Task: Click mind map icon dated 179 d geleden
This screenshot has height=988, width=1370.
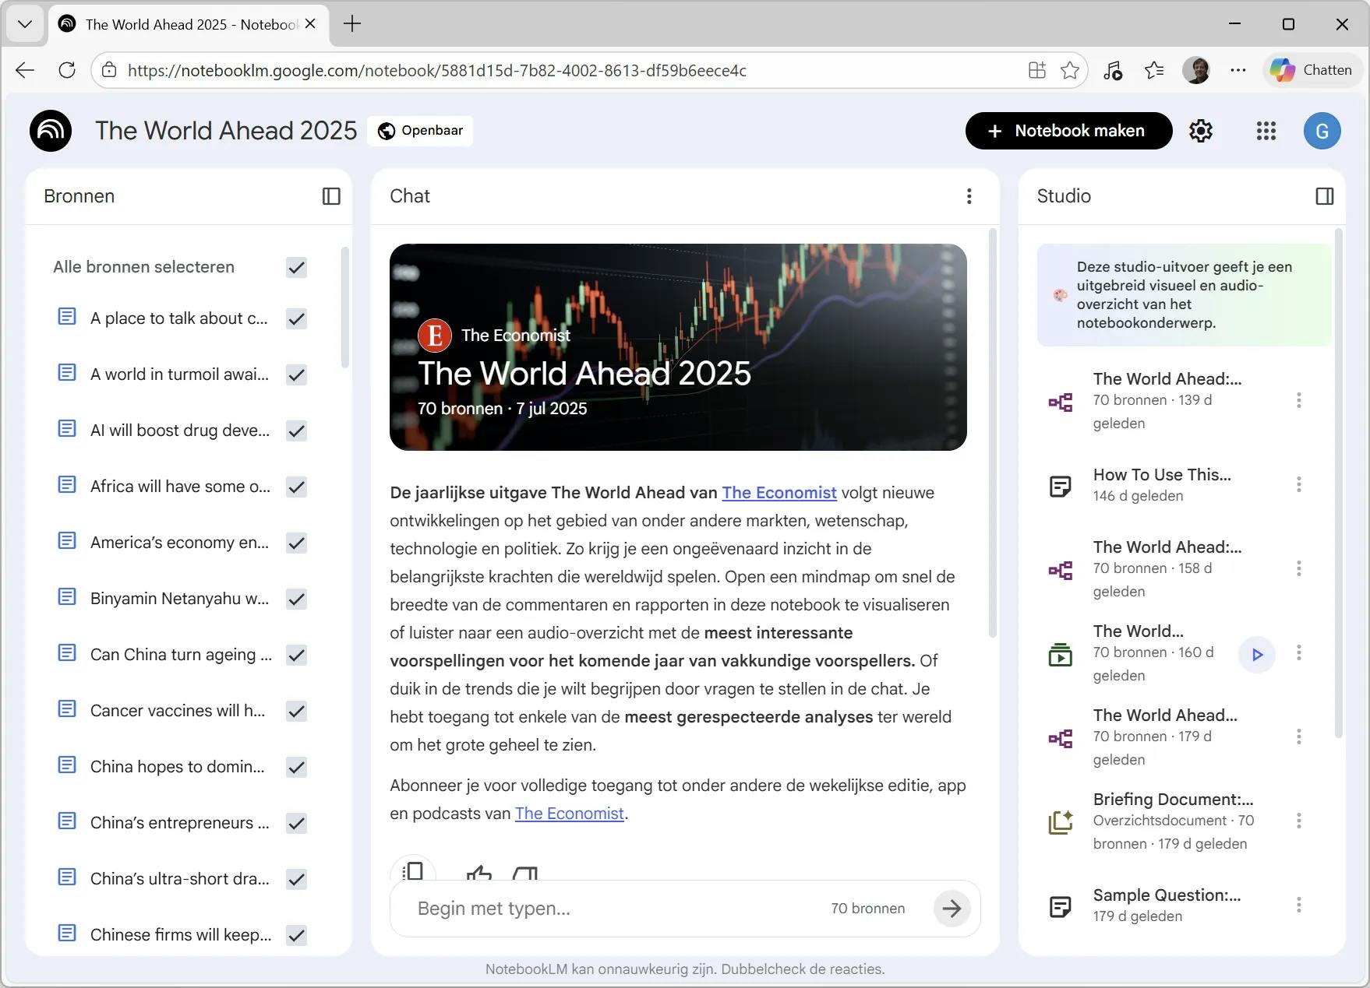Action: coord(1061,738)
